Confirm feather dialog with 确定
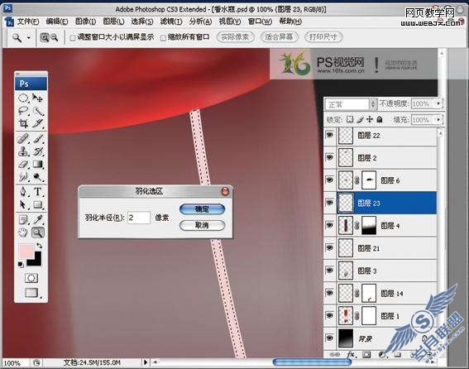The width and height of the screenshot is (469, 369). coord(202,208)
